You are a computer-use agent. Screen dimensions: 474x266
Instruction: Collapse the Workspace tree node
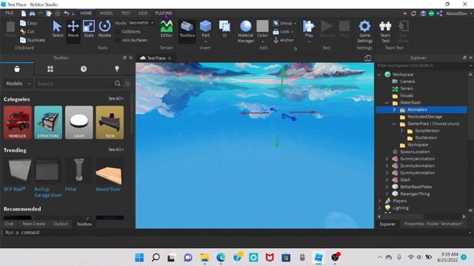tap(380, 74)
